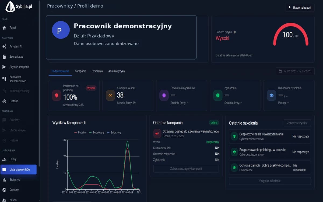The image size is (323, 202).
Task: Open the Bezpieczne hasła i uwierzytelnianie training
Action: pos(270,137)
